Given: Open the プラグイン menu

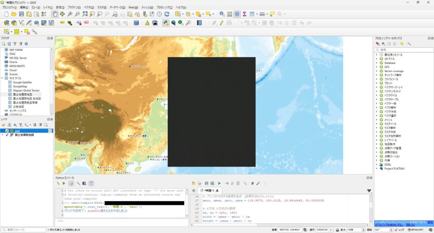Looking at the screenshot, I should tap(74, 8).
